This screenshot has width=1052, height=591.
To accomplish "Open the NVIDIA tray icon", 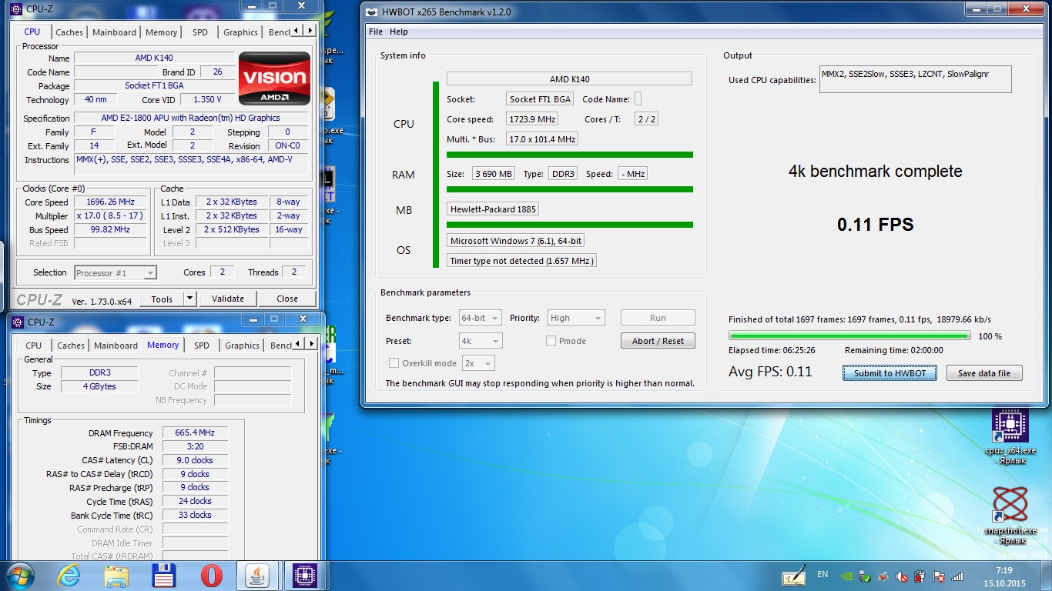I will click(847, 576).
